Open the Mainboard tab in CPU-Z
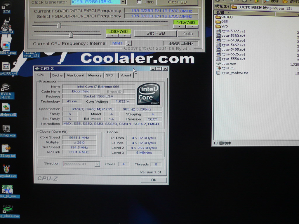This screenshot has width=299, height=224. [75, 76]
